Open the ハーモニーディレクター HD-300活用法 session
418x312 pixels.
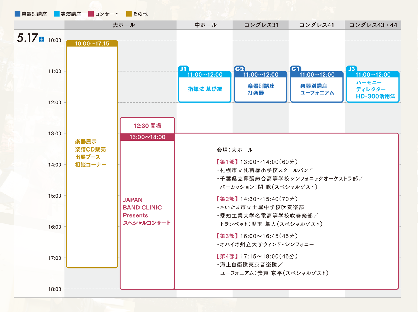click(x=373, y=89)
